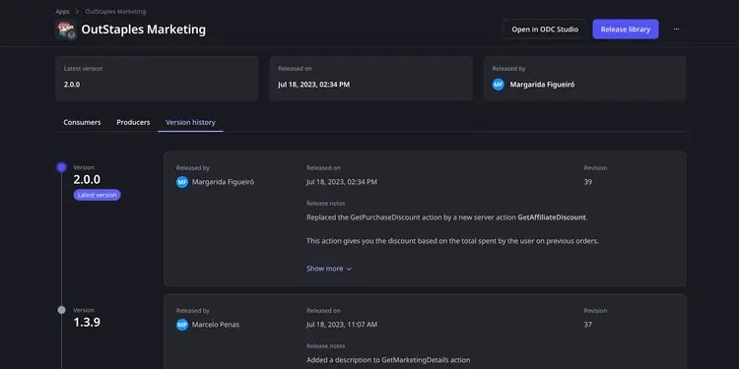Open the three-dot more options menu
Image resolution: width=739 pixels, height=369 pixels.
pos(676,30)
